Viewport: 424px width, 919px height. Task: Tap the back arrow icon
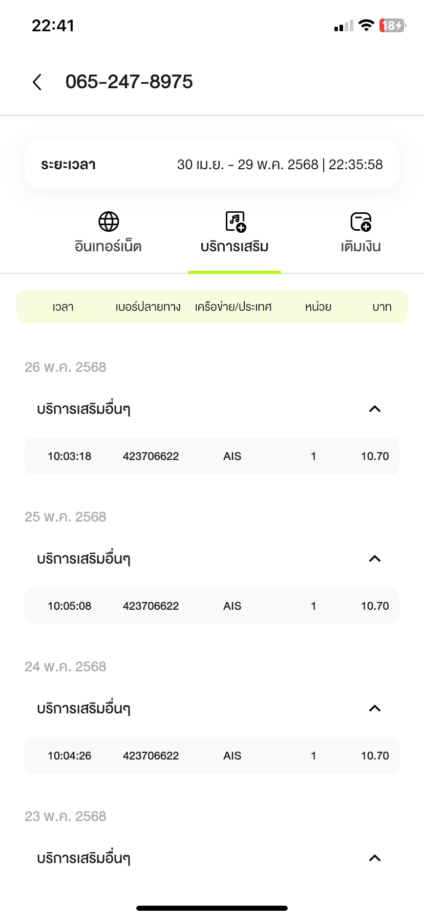click(37, 82)
